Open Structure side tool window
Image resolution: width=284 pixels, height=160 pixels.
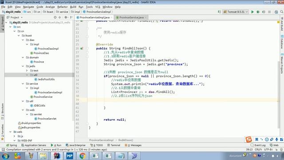(x=2, y=112)
